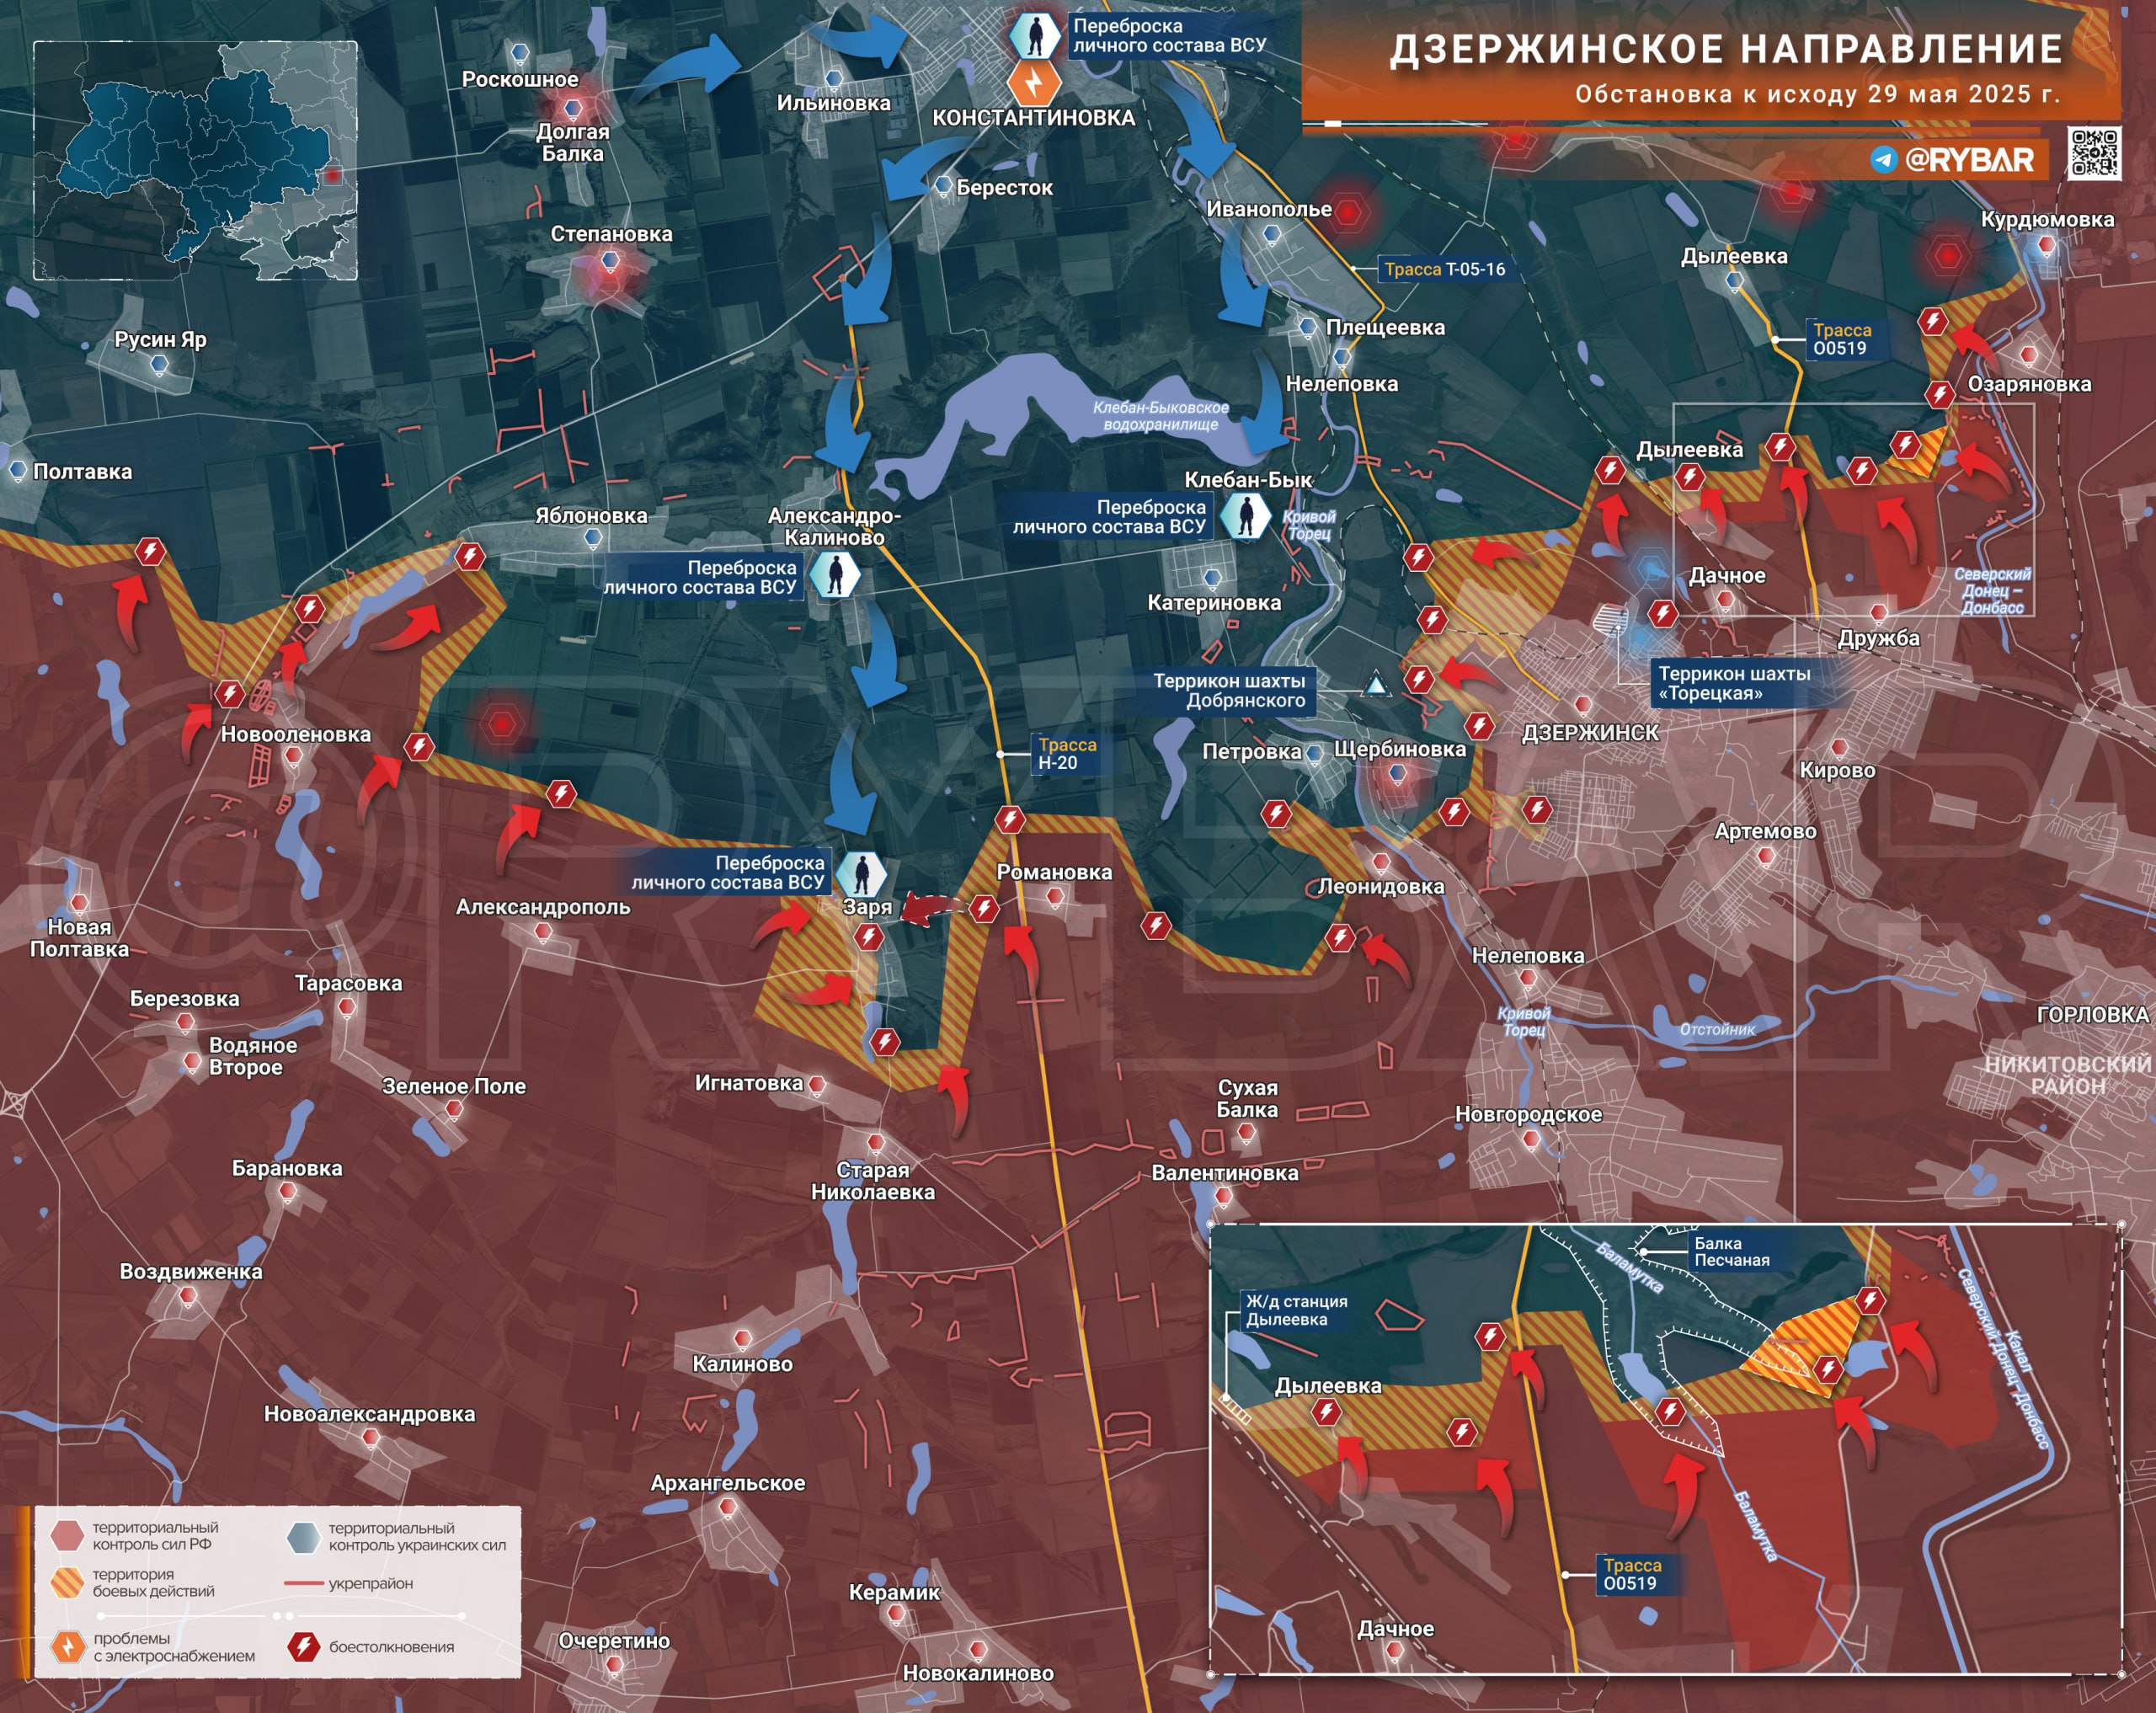Click the legend clash icon "боестолкновения"
Viewport: 2156px width, 1713px height.
(303, 1647)
